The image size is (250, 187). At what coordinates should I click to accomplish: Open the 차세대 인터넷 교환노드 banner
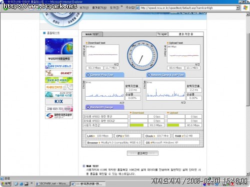point(59,66)
